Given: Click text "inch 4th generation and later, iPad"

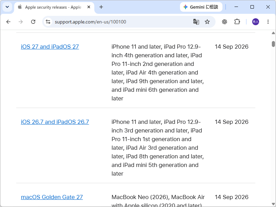Looking at the screenshot, I should (157, 55).
